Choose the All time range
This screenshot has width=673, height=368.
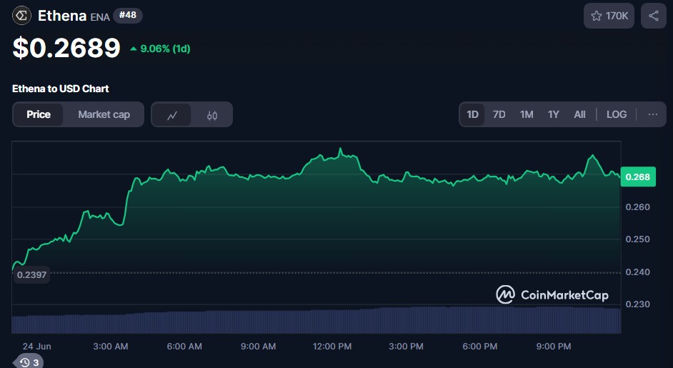click(x=579, y=114)
